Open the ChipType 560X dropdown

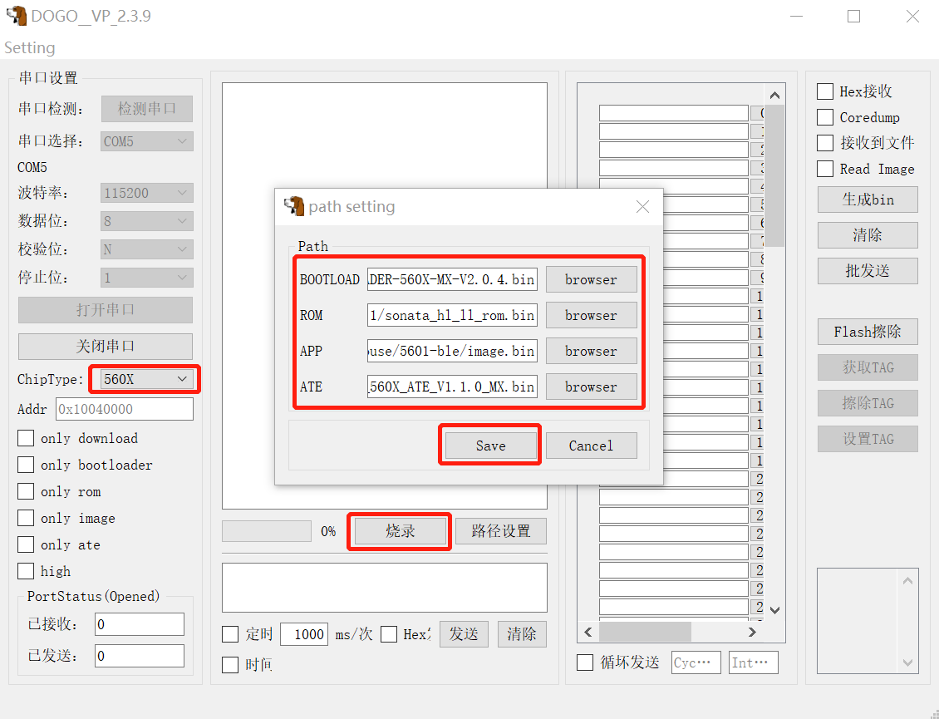click(147, 379)
